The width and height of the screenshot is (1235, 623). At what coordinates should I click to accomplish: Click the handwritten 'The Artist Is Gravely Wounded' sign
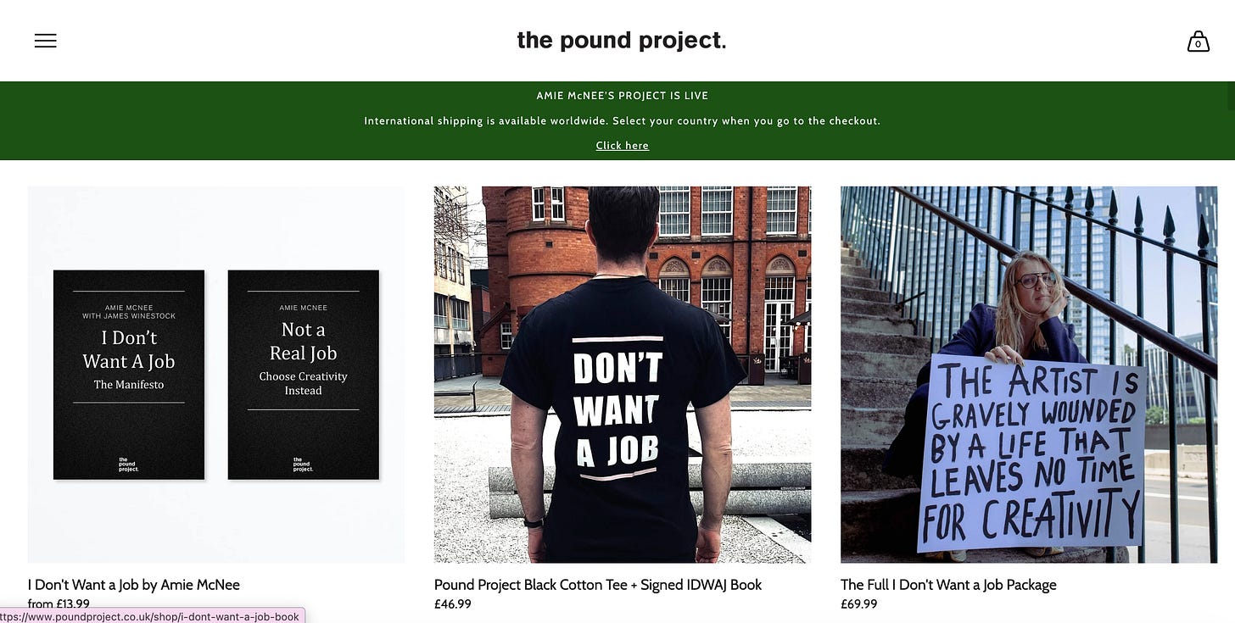click(1031, 453)
